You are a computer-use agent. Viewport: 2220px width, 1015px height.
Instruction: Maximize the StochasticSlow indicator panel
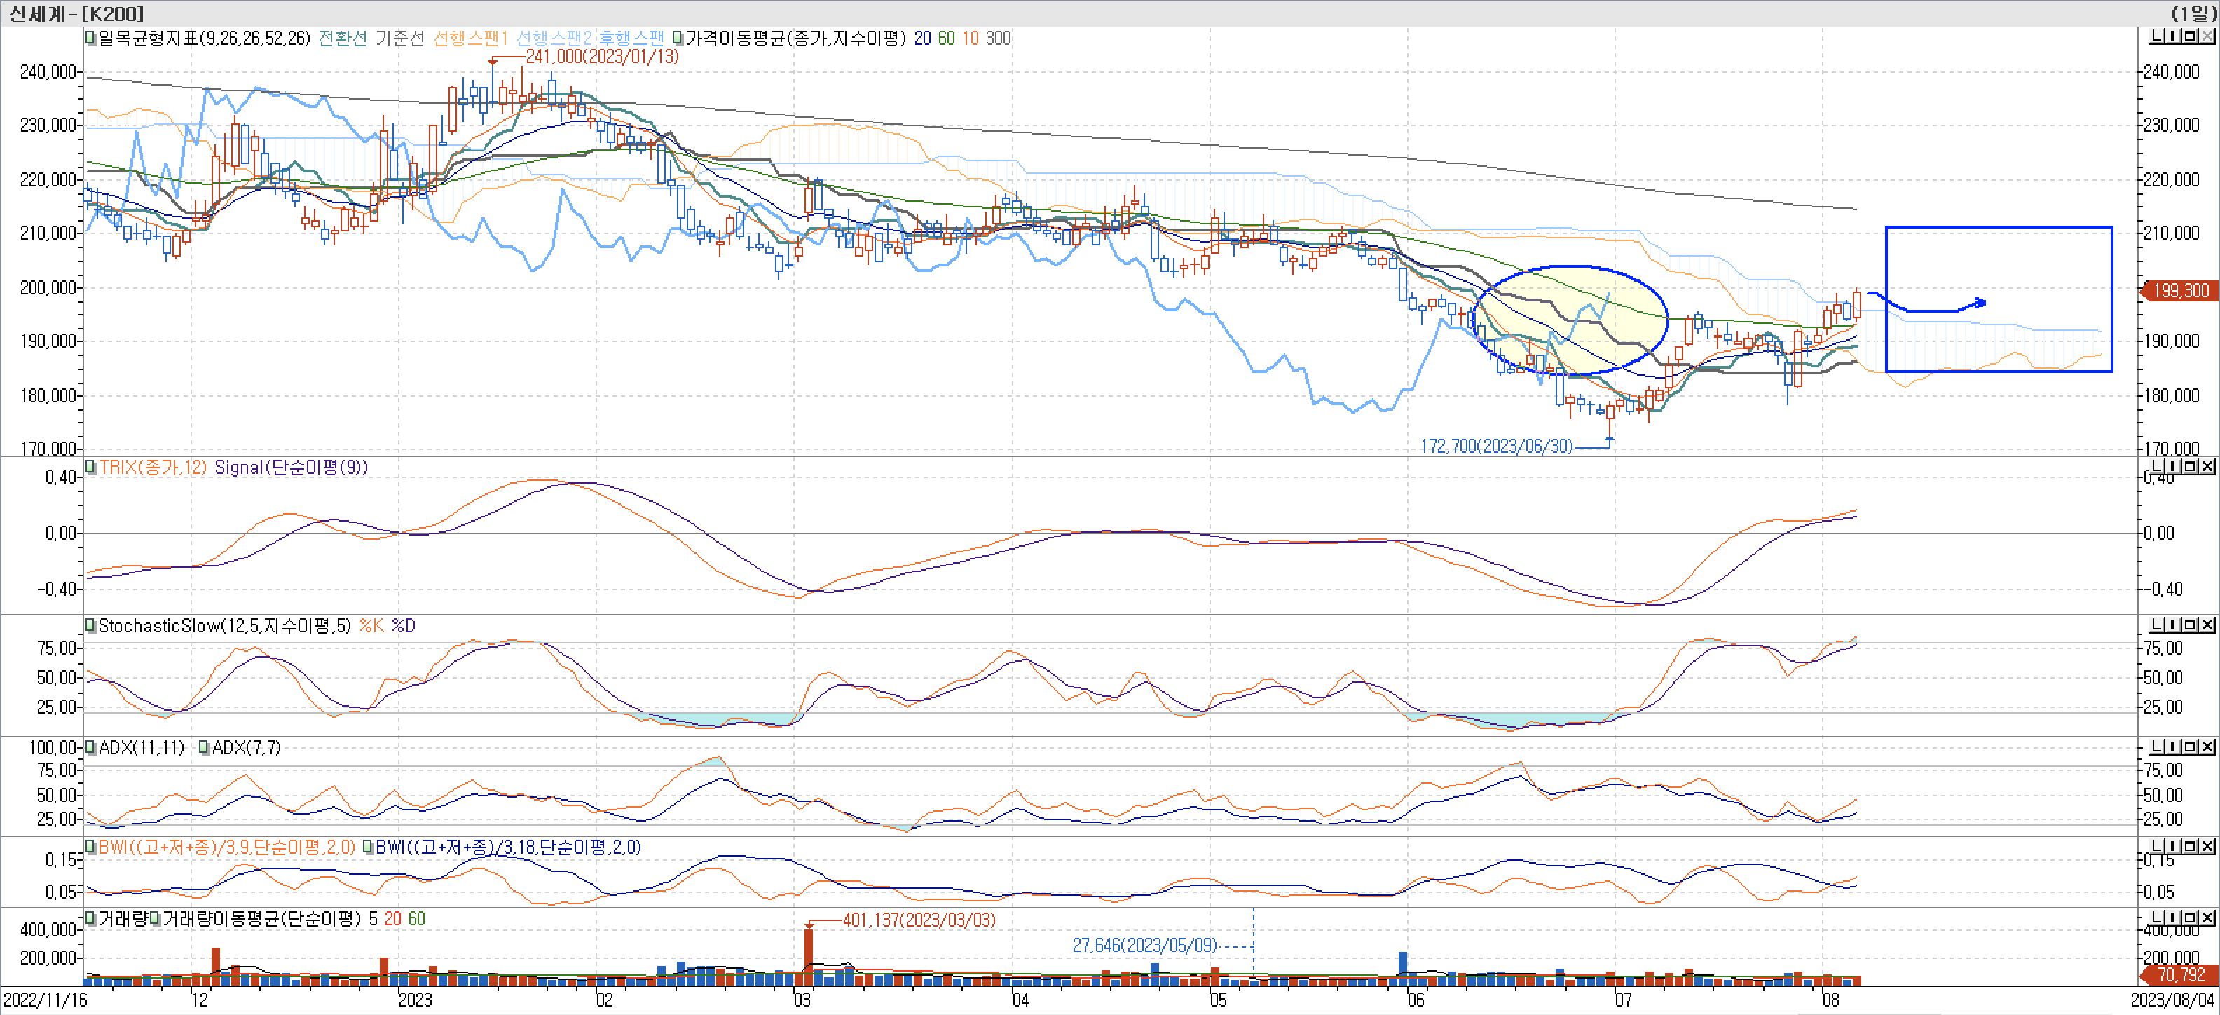coord(2190,625)
